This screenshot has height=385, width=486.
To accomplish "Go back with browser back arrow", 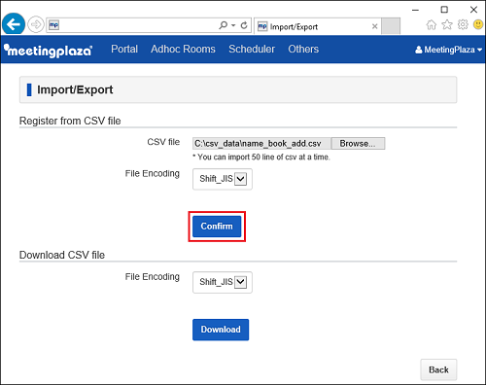I will (x=14, y=24).
